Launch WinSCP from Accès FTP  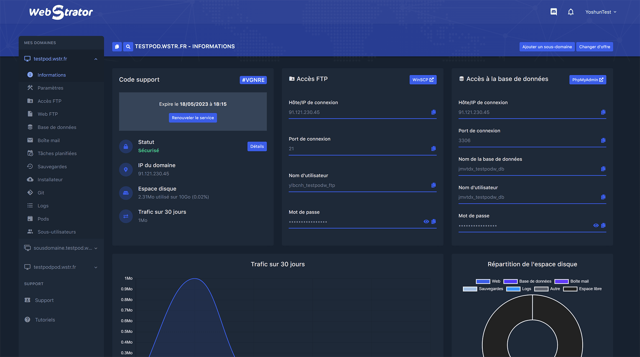click(423, 80)
